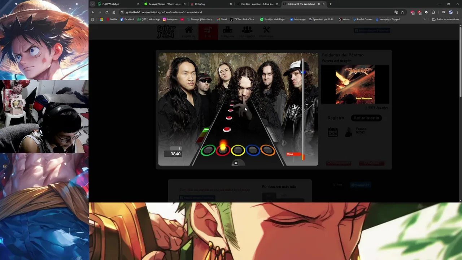Click the 'todo' calendar icon
The image size is (462, 260).
pos(333,132)
